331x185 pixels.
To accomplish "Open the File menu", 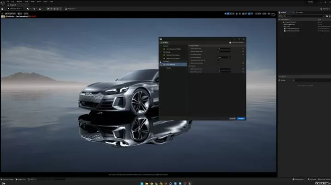I will click(x=7, y=2).
